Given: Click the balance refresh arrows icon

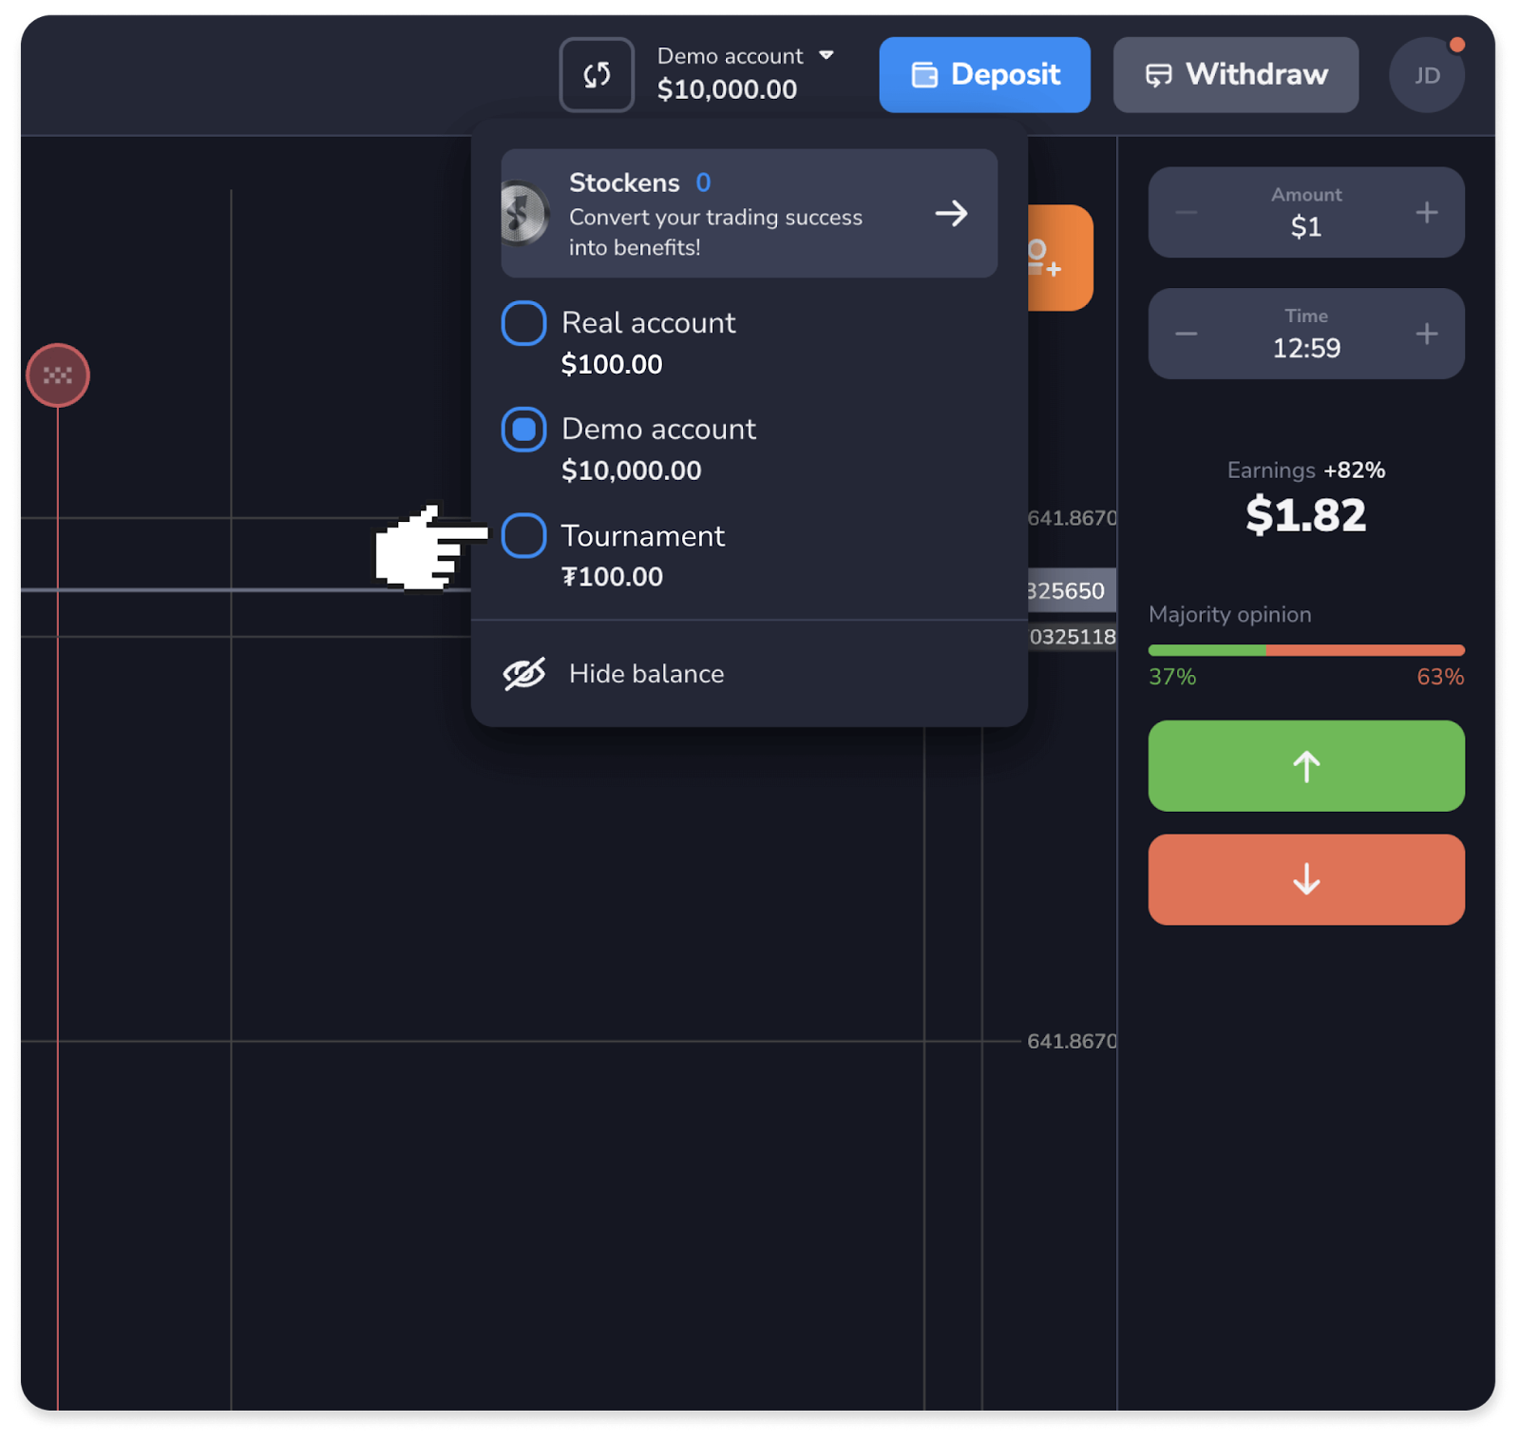Looking at the screenshot, I should pos(596,75).
